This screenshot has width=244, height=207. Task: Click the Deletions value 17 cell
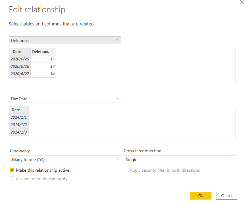point(43,66)
